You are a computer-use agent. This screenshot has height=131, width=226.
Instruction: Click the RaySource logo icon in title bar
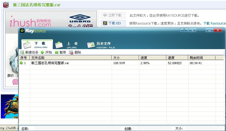pos(22,31)
